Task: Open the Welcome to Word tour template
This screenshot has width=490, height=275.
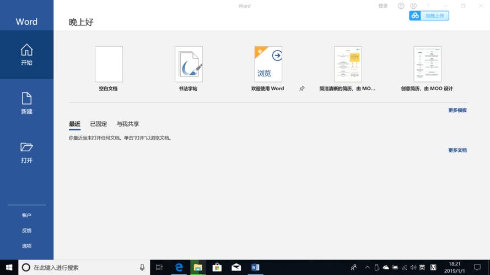Action: pyautogui.click(x=268, y=69)
